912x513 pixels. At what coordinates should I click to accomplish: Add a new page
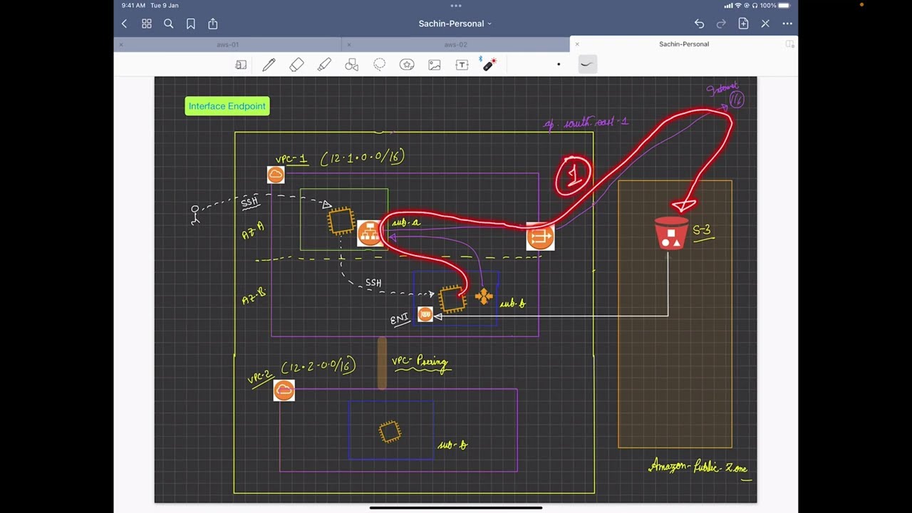[743, 24]
